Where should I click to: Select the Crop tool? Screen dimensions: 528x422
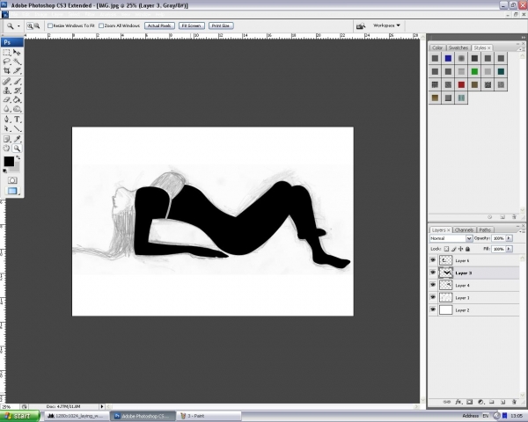(x=7, y=70)
